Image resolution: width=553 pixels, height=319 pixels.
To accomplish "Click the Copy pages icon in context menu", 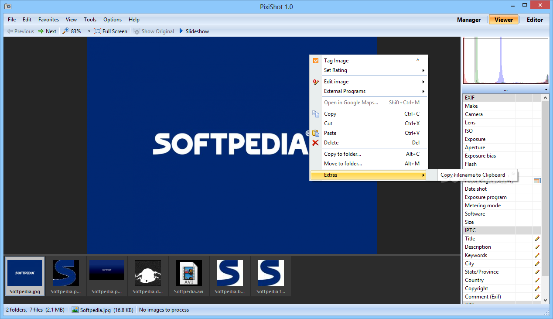I will 316,114.
